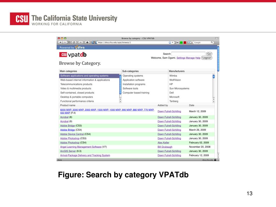
Task: Click the Main categories list scrollbar thumb
Action: pos(120,84)
